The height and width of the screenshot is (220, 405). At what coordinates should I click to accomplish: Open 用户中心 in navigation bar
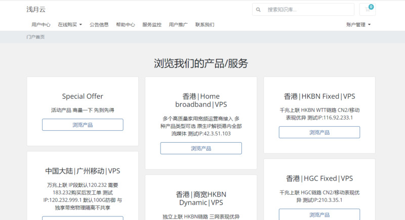tap(41, 24)
